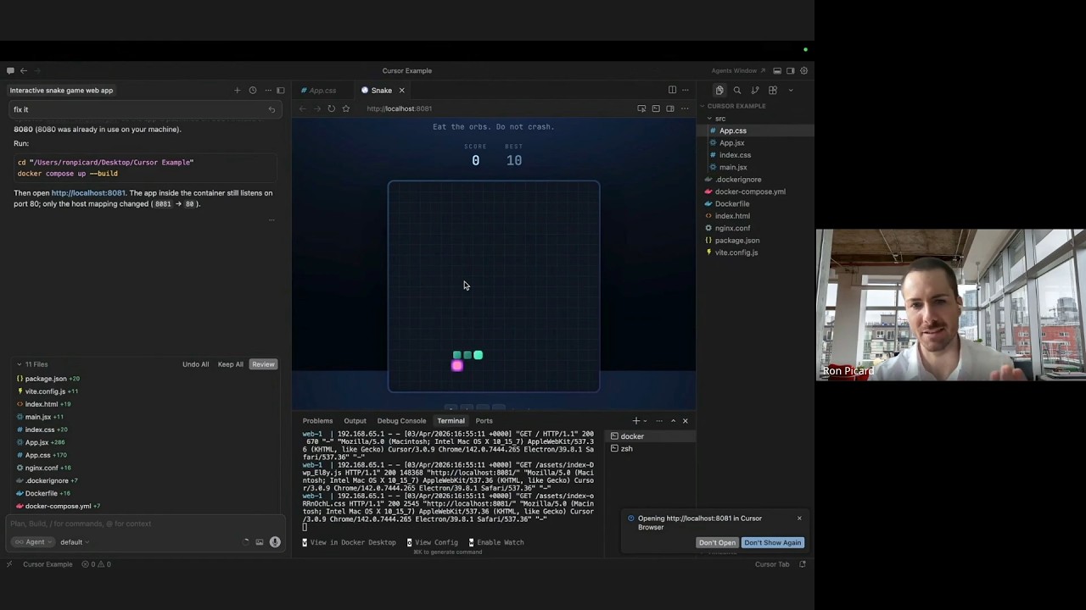Click Undo All changes

point(195,364)
